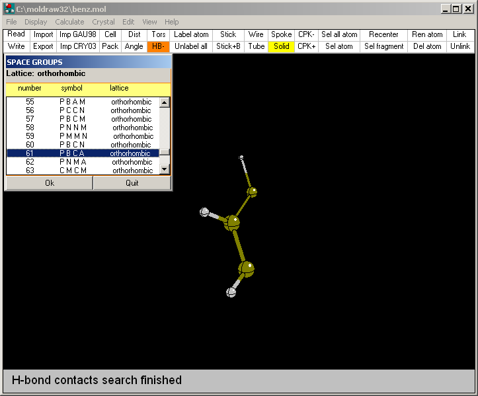Image resolution: width=478 pixels, height=396 pixels.
Task: Click the Read toolbar button
Action: pyautogui.click(x=17, y=34)
